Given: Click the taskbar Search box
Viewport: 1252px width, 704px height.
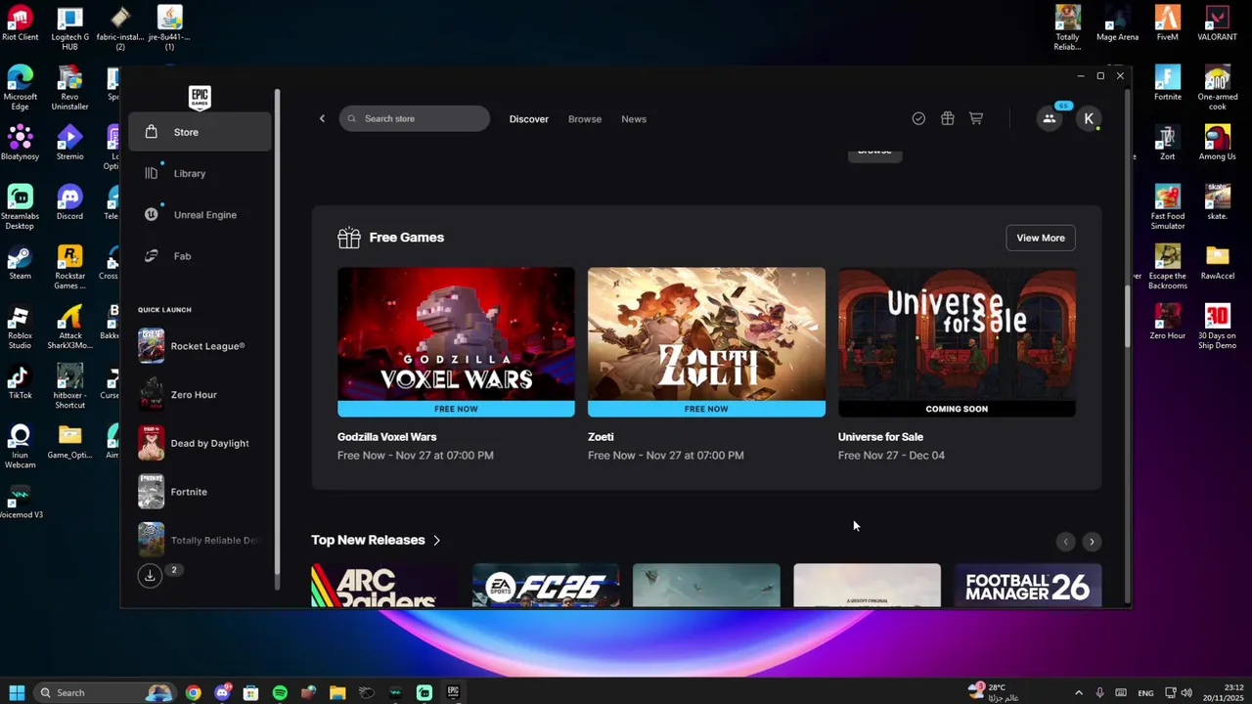Looking at the screenshot, I should tap(105, 692).
